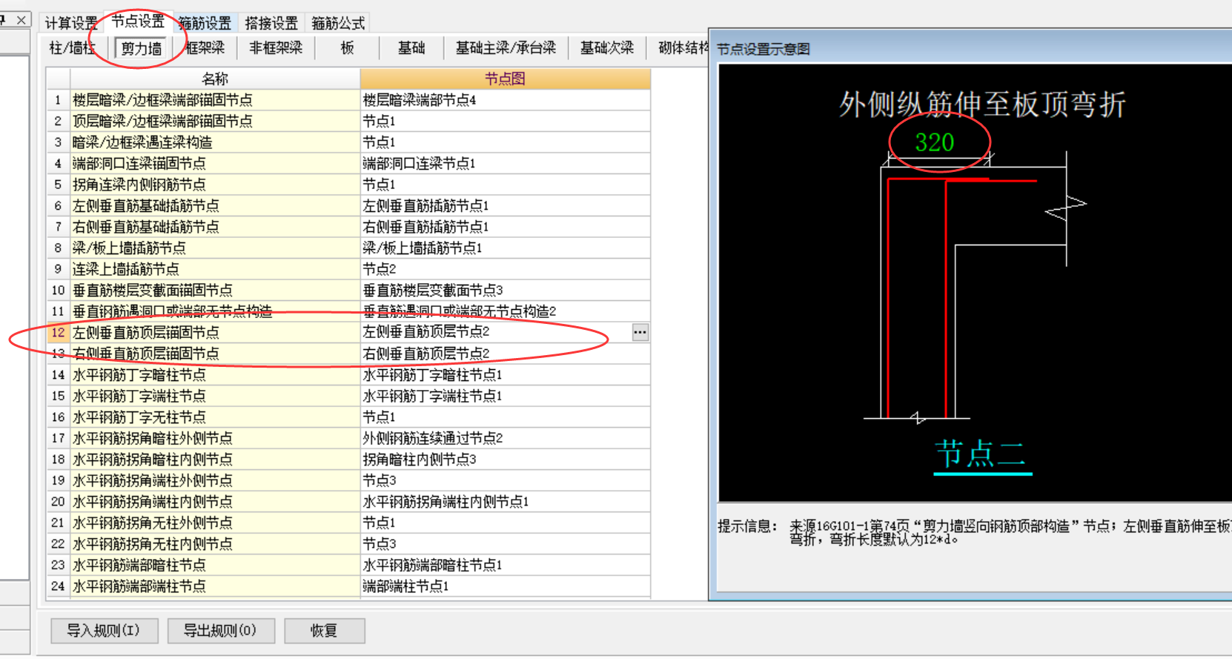1232x659 pixels.
Task: Select row 左侧垂直筋顶层锚固节点
Action: click(215, 333)
